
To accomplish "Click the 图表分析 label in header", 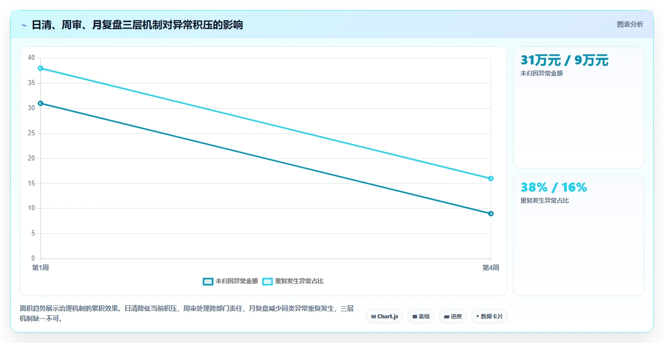I will (x=630, y=24).
